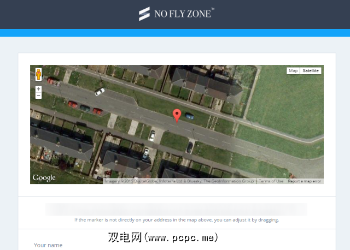Switch to Map view tab
Image resolution: width=350 pixels, height=250 pixels.
pos(293,70)
